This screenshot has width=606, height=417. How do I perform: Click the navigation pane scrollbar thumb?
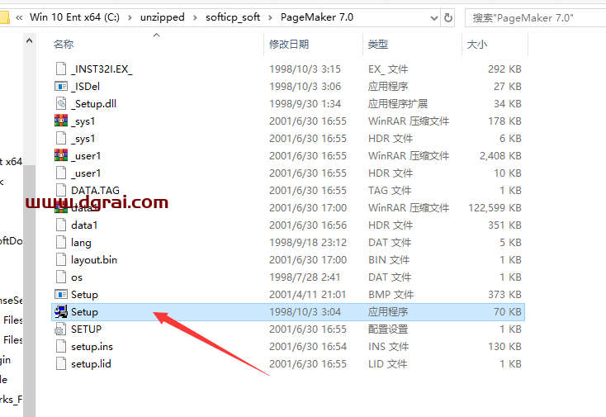point(30,290)
